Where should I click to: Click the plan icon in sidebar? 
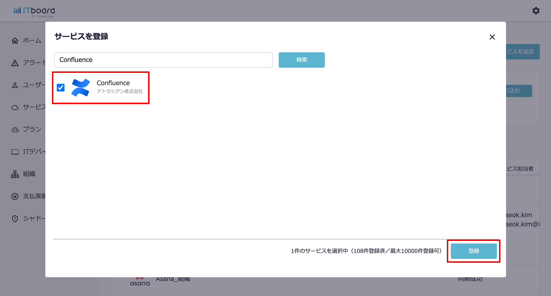15,130
